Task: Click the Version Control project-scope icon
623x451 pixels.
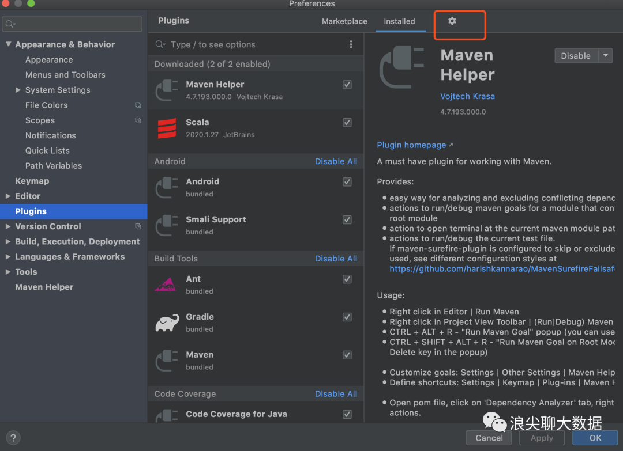Action: tap(138, 226)
